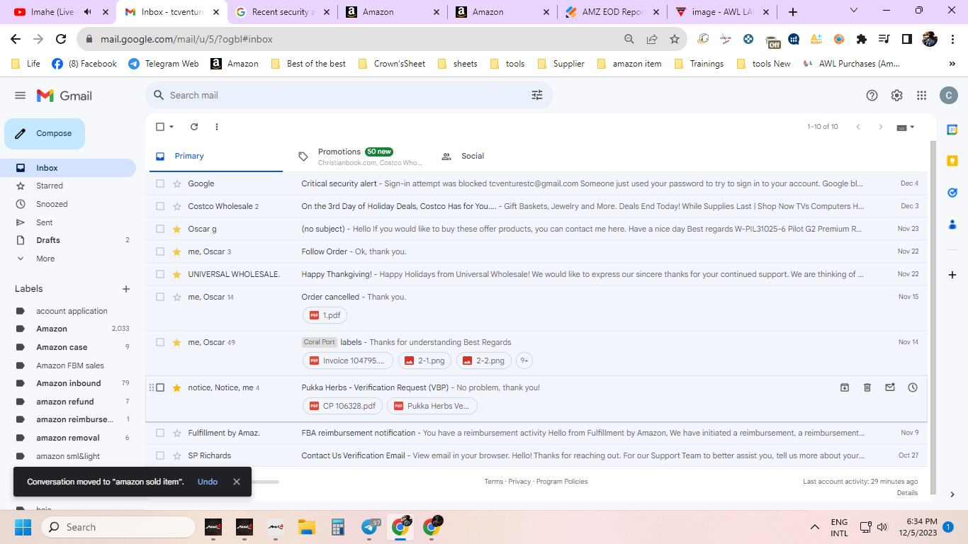Screen dimensions: 968x544
Task: Mark Pukka Herbs conversation as unread
Action: 890,387
